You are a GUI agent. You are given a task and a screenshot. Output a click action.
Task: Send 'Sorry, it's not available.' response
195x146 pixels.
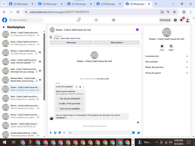[x=70, y=109]
